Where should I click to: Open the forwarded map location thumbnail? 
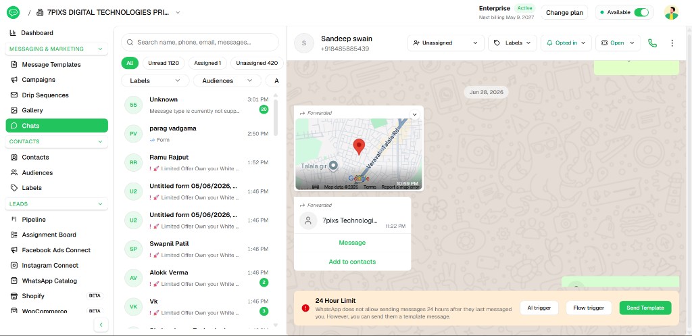359,154
